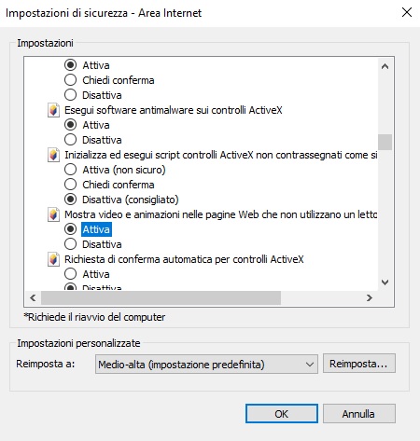This screenshot has height=441, width=420.
Task: Click the icon beside Esegui software antimalware setting
Action: point(53,110)
